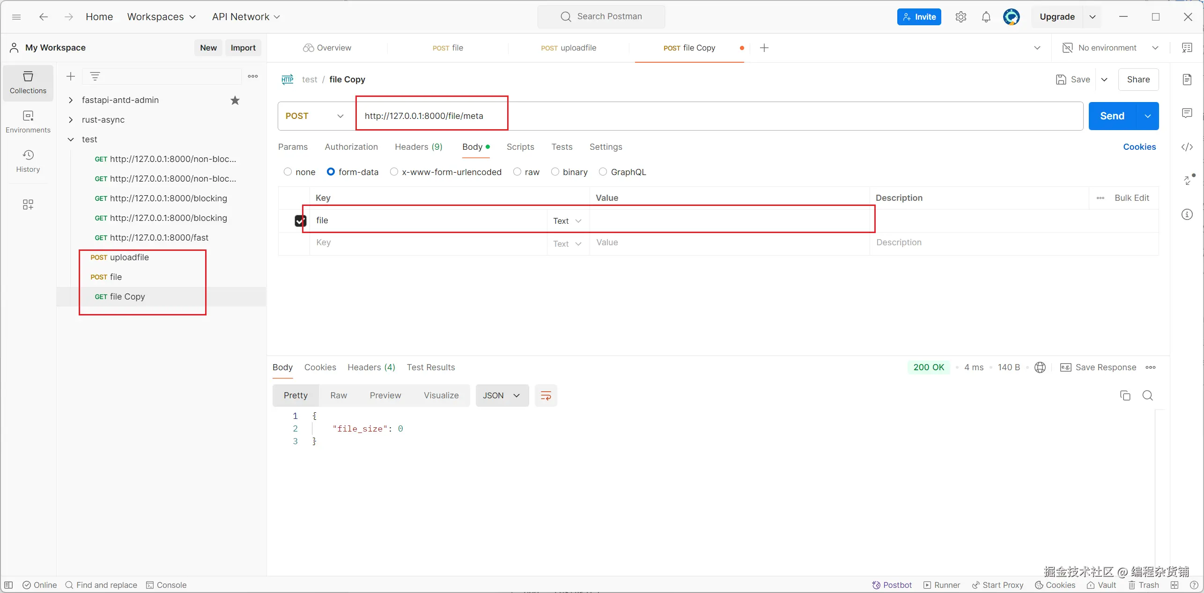
Task: Uncheck the file key row checkbox
Action: click(300, 220)
